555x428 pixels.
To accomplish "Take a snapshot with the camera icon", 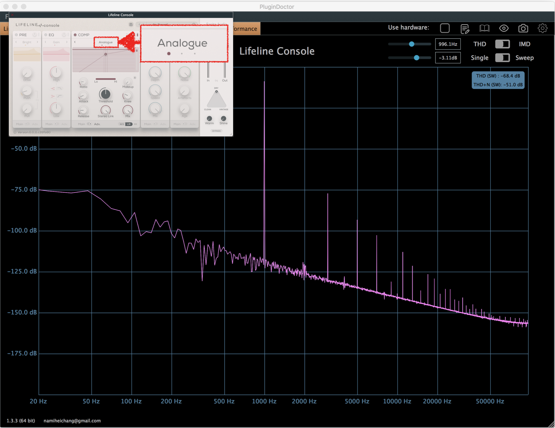I will pyautogui.click(x=523, y=28).
